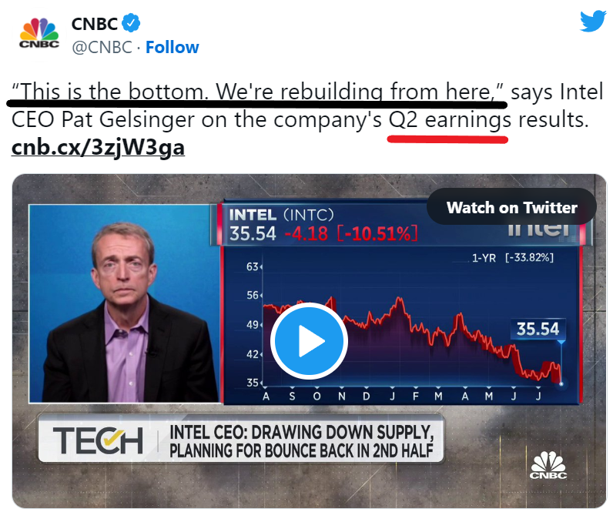
Task: Click the CNBC peacock profile avatar
Action: point(38,35)
